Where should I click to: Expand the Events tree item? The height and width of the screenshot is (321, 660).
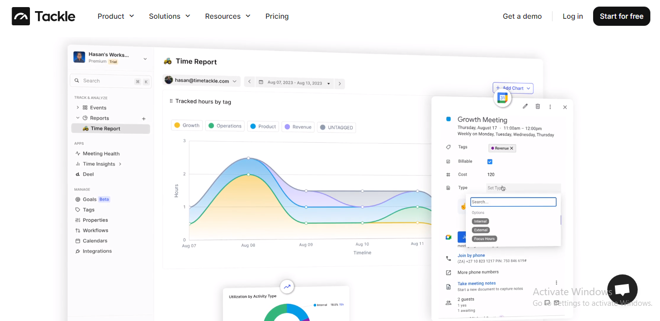(x=78, y=107)
